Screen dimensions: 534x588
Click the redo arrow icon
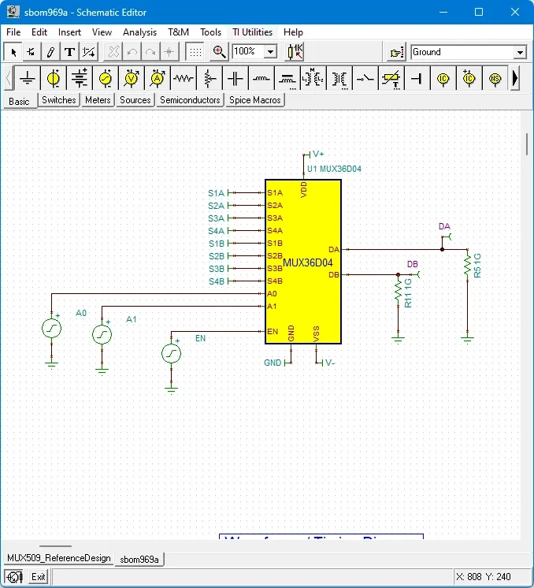pyautogui.click(x=150, y=52)
